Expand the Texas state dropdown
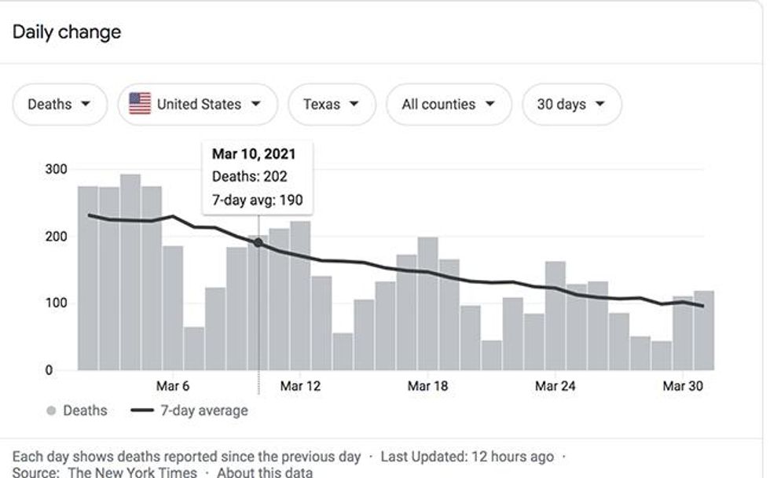Image resolution: width=770 pixels, height=478 pixels. pos(331,105)
